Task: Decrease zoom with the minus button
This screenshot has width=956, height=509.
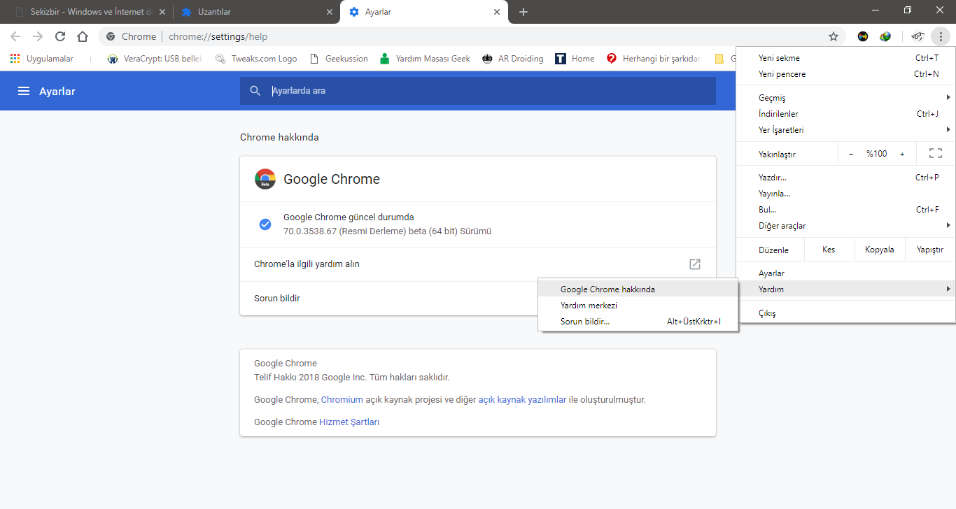Action: click(851, 153)
